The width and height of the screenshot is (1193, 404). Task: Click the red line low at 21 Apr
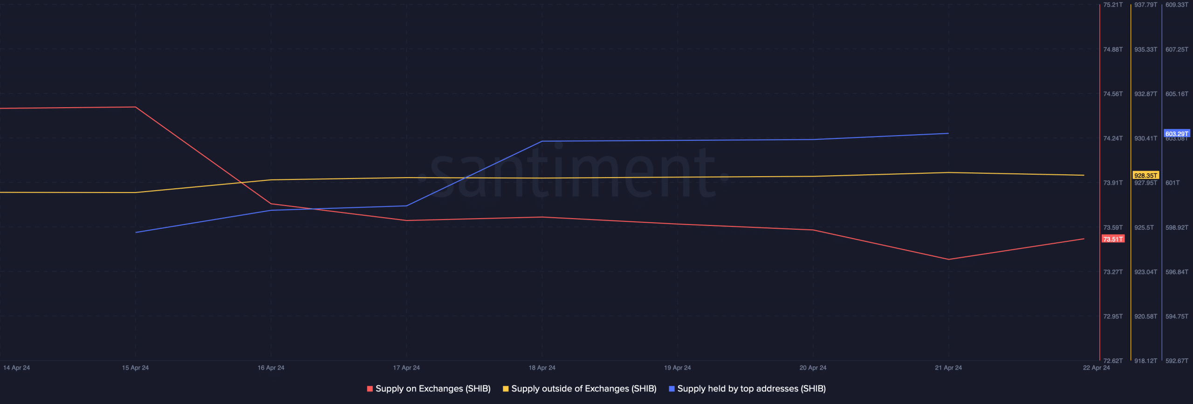pos(948,260)
